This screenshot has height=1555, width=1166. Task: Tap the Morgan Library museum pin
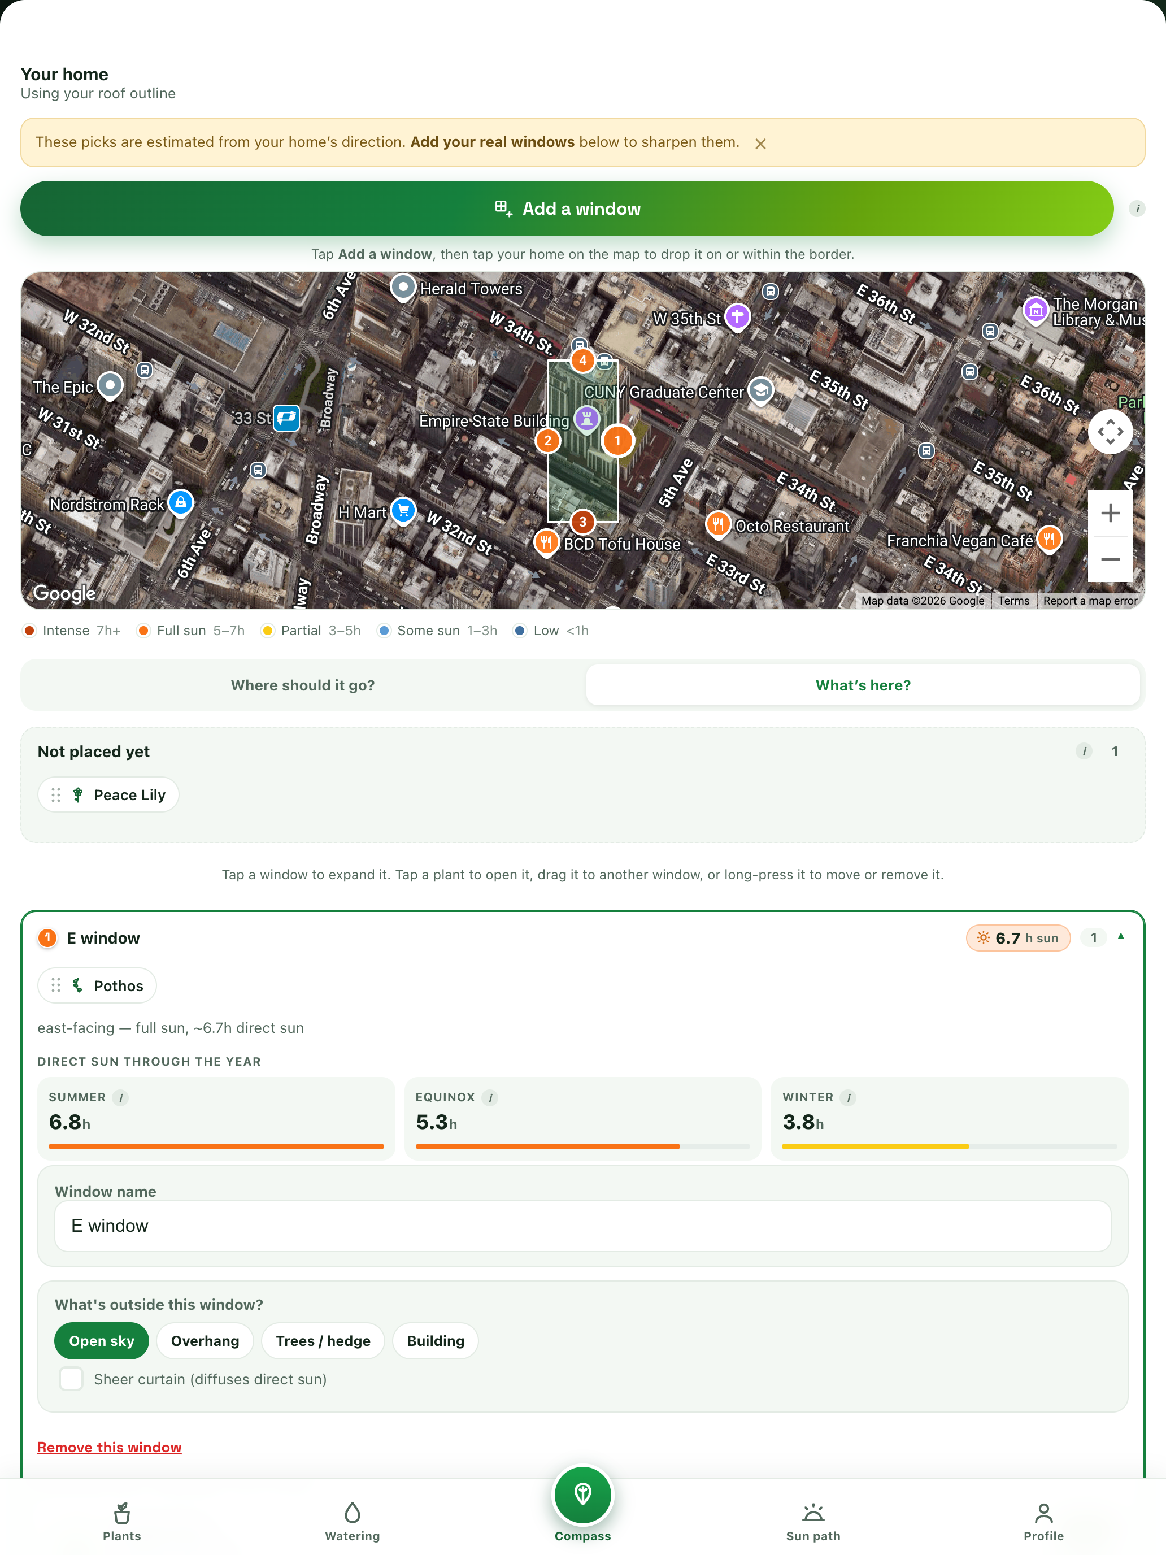point(1036,310)
